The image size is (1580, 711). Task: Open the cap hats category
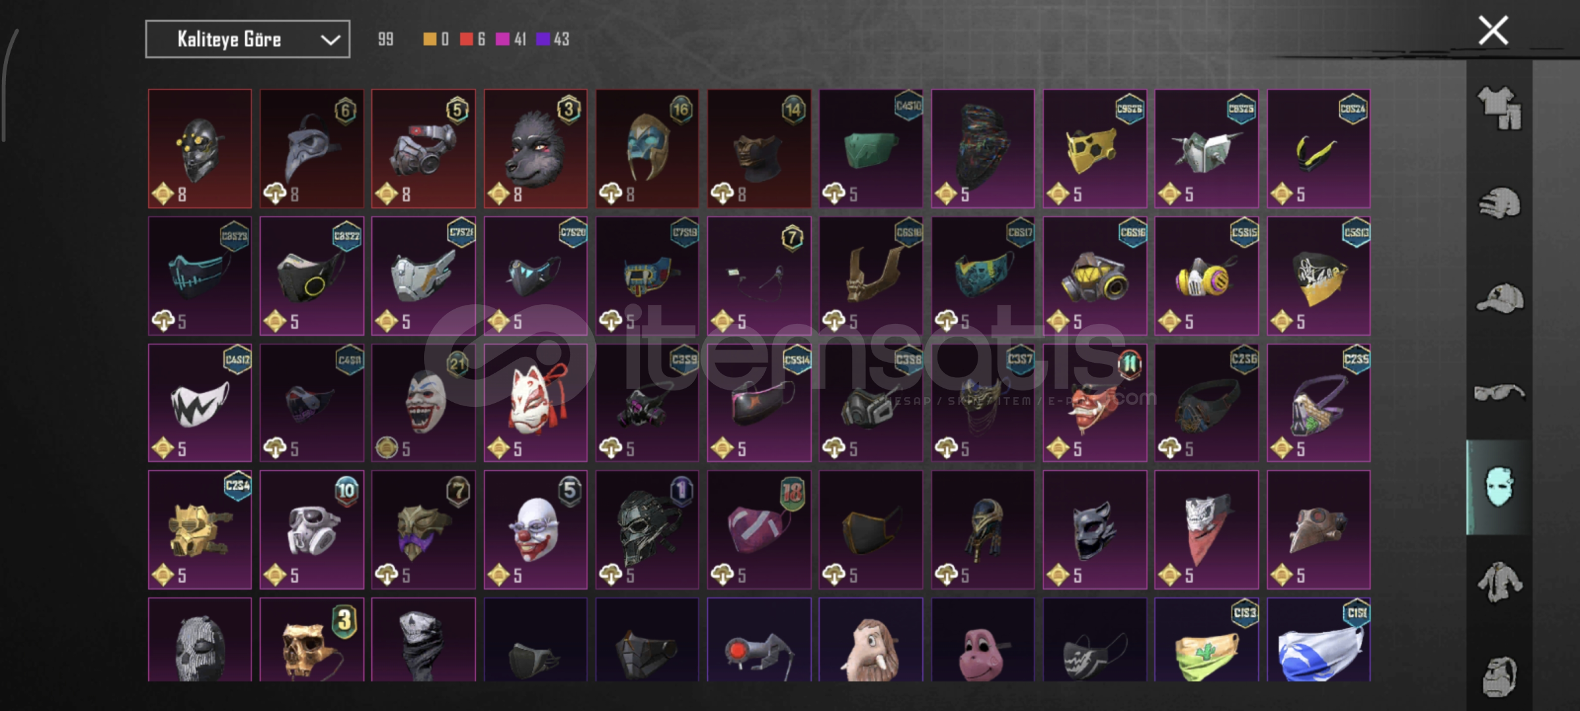click(x=1499, y=298)
